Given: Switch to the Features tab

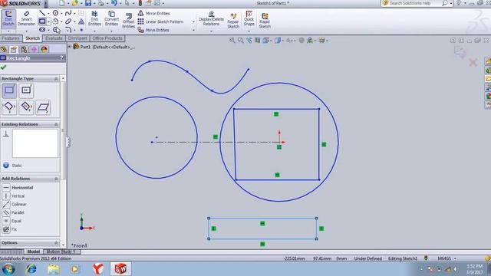Looking at the screenshot, I should 10,38.
